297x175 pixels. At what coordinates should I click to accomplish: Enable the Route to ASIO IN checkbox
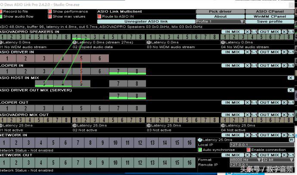99,16
